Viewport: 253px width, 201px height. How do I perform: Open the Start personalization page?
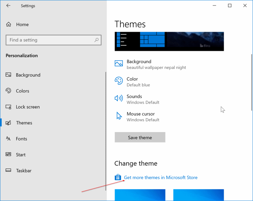[53, 154]
